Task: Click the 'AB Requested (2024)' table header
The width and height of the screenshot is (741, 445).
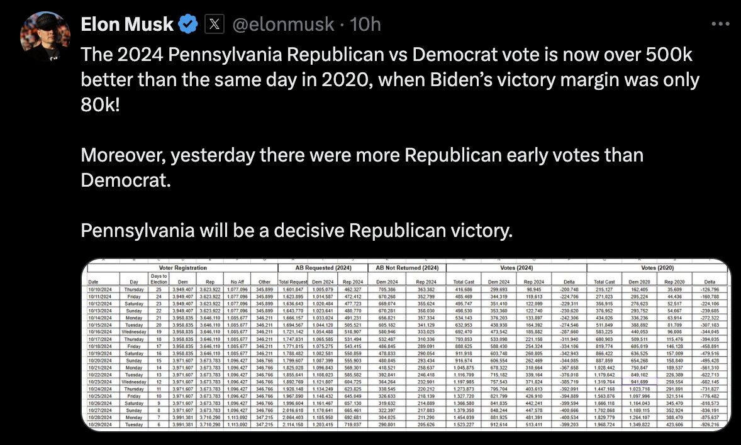Action: coord(323,267)
